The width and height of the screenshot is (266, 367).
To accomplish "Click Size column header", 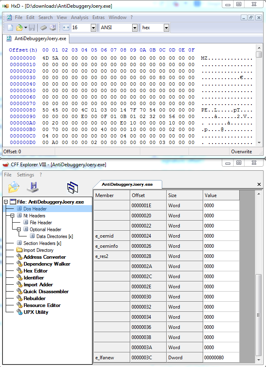I will point(184,195).
